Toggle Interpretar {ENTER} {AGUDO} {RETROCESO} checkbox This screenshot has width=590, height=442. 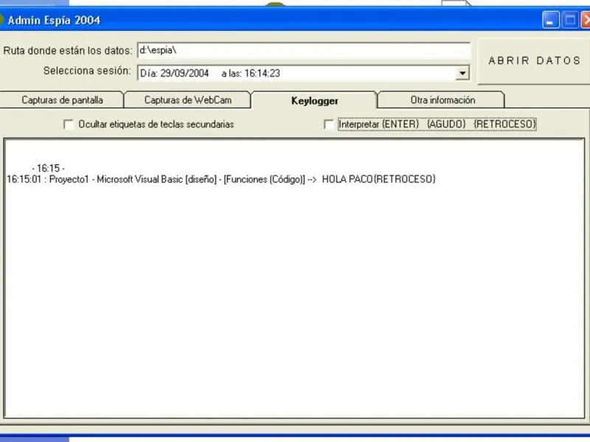tap(328, 124)
